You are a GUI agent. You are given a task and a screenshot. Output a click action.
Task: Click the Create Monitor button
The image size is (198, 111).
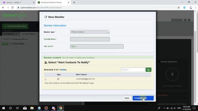point(143,98)
